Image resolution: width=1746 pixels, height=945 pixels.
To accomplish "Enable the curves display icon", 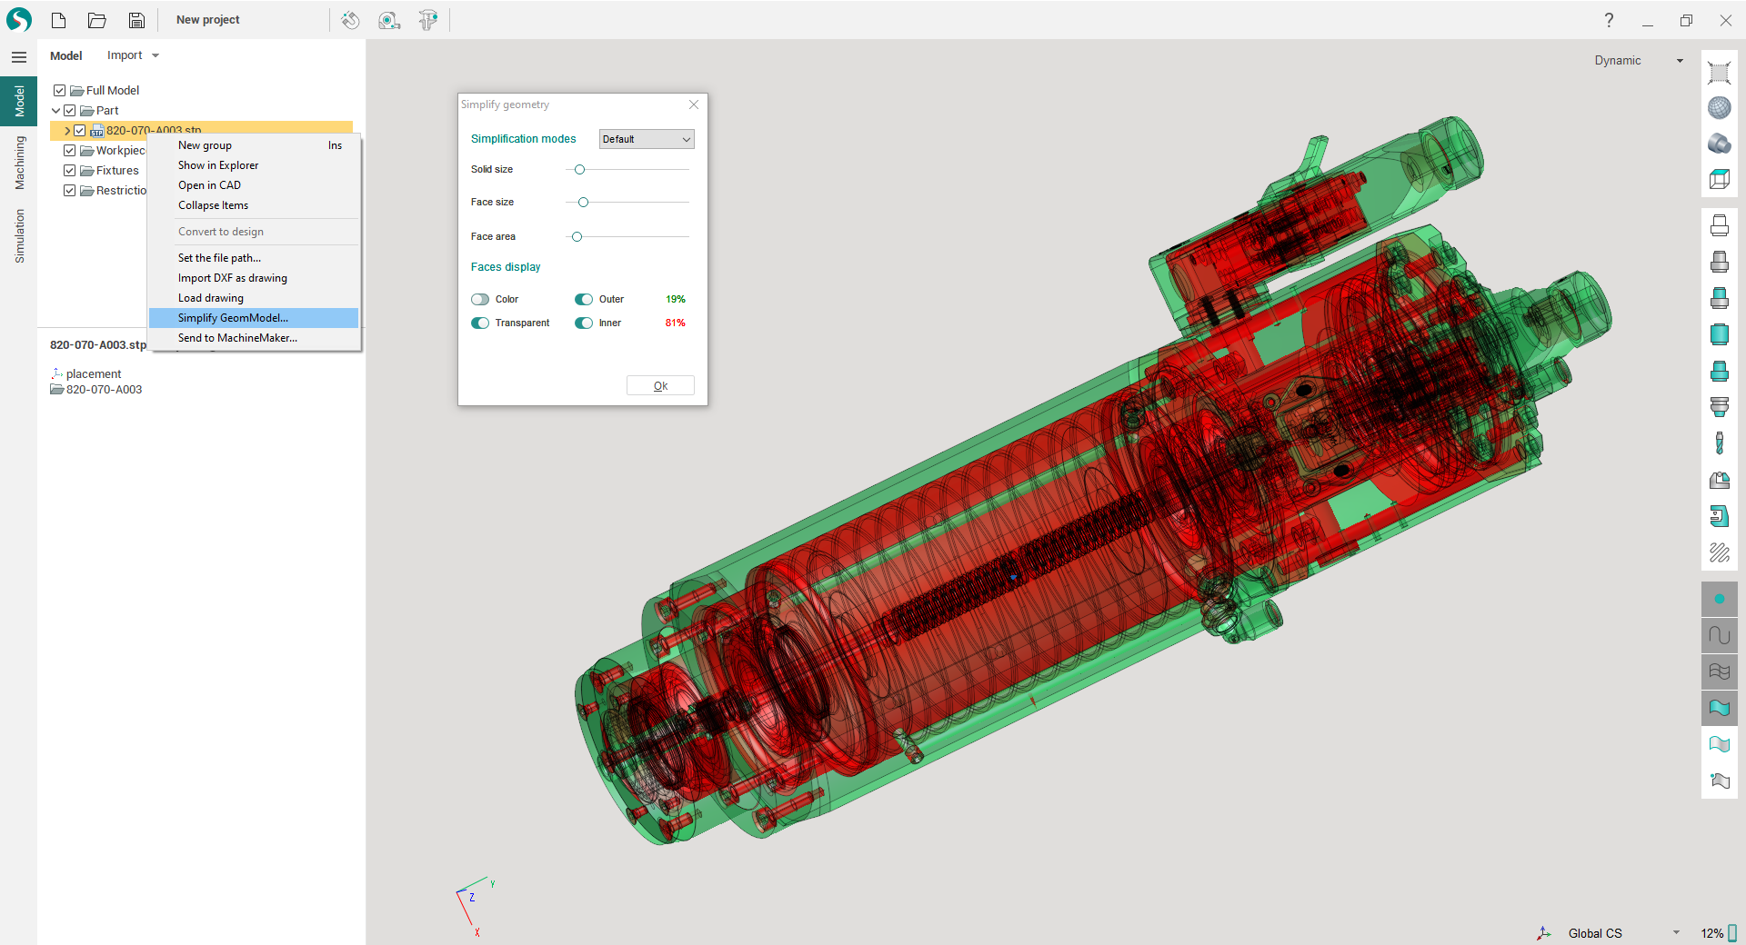I will (x=1719, y=635).
